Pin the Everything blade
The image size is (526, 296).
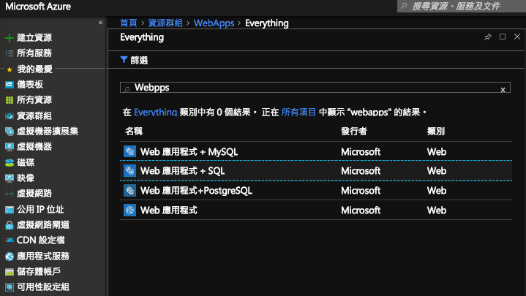488,37
